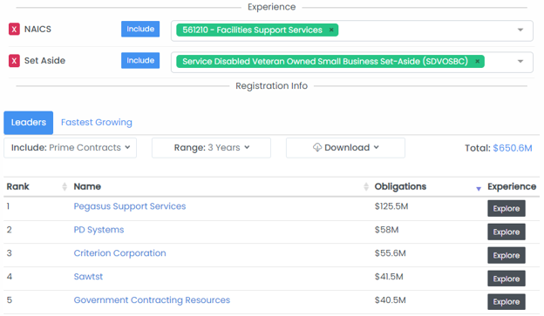Open the Include: Prime Contracts dropdown
The width and height of the screenshot is (544, 316).
coord(70,148)
